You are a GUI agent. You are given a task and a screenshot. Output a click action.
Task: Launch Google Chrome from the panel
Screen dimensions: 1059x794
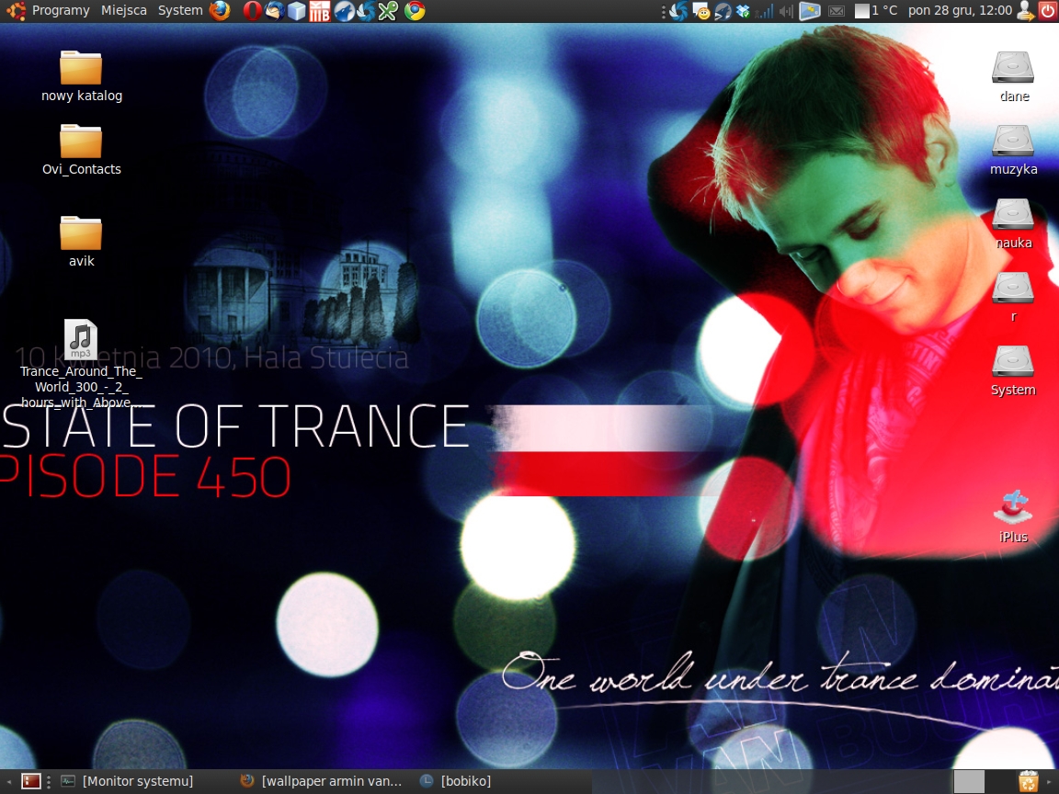coord(414,11)
